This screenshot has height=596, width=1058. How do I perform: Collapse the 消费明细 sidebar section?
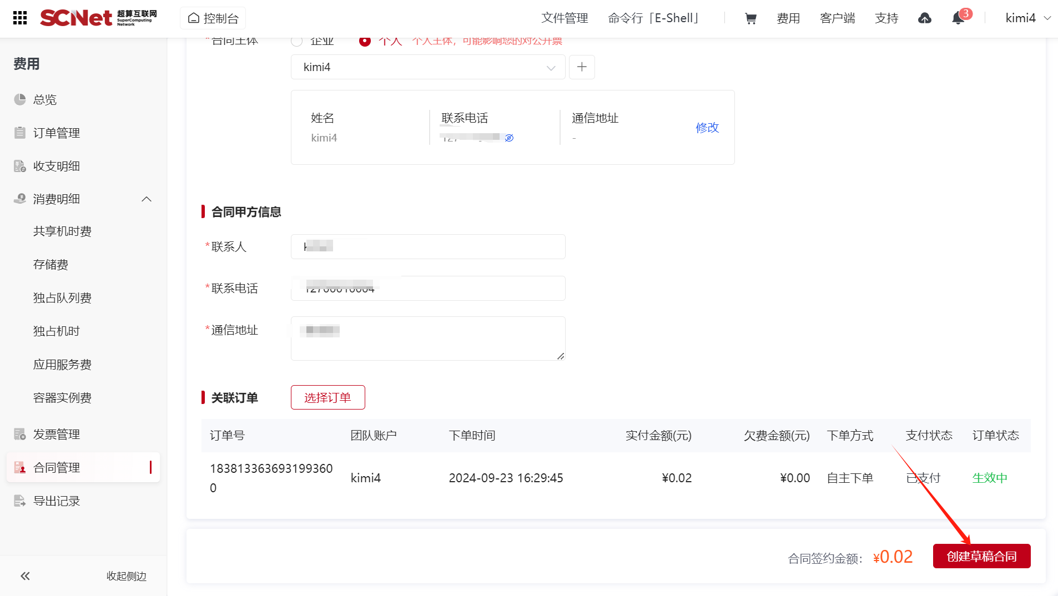pyautogui.click(x=147, y=199)
